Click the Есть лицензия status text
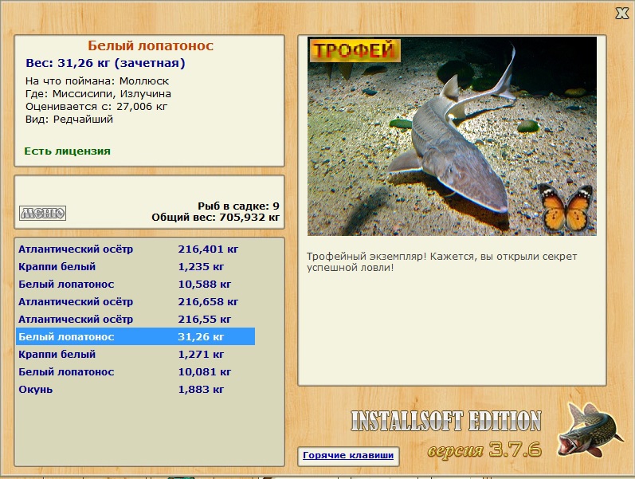Image resolution: width=635 pixels, height=479 pixels. (67, 151)
